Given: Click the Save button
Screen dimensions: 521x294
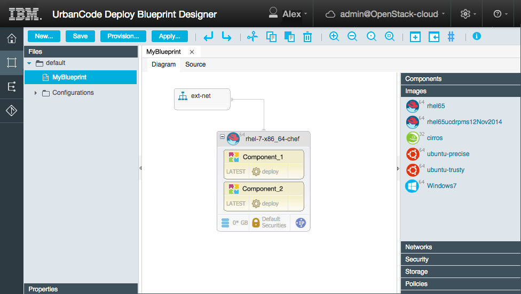Looking at the screenshot, I should point(80,36).
